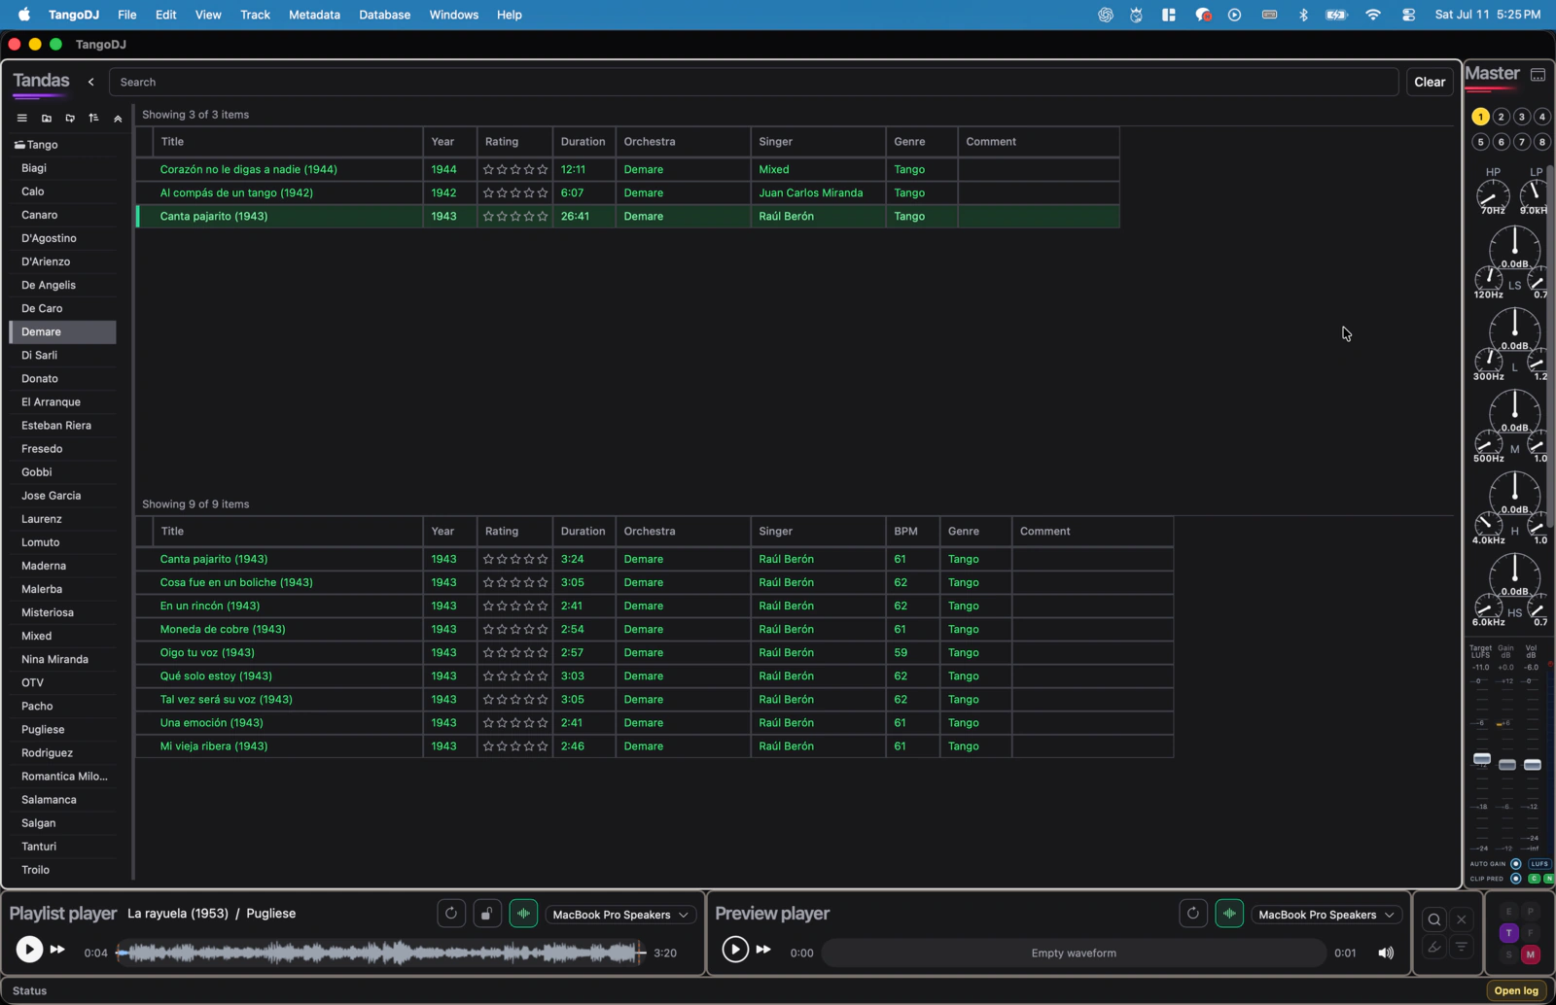Click the Search field
This screenshot has width=1556, height=1005.
coord(754,83)
